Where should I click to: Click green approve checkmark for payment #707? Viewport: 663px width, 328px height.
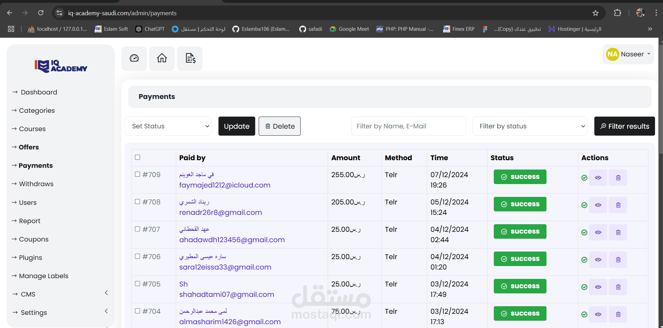pyautogui.click(x=584, y=233)
